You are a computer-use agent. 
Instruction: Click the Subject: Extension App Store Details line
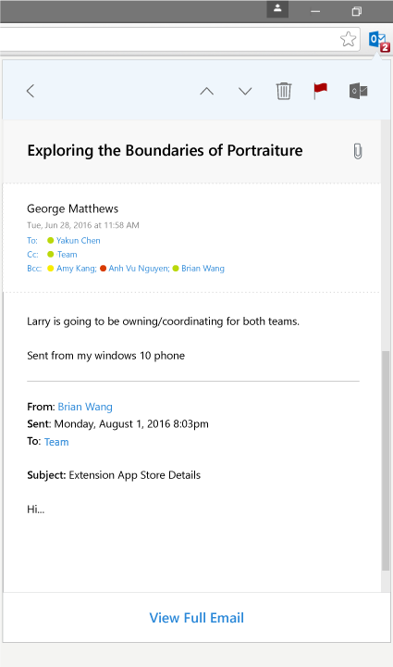point(114,475)
